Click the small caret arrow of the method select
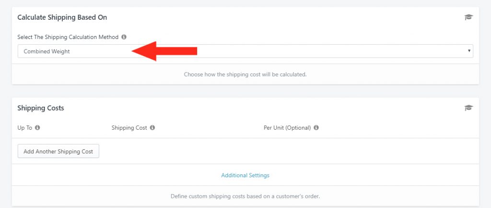This screenshot has width=491, height=208. (x=469, y=51)
